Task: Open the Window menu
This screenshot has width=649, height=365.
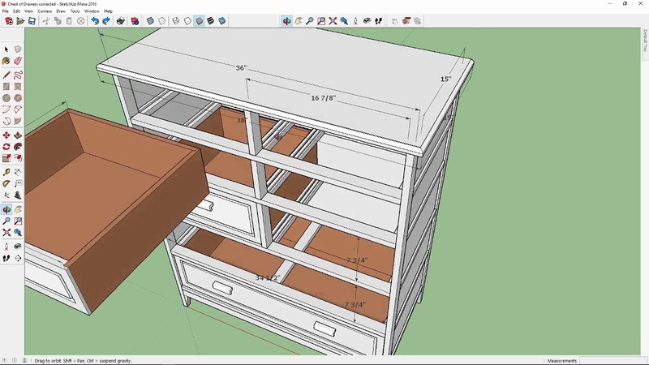Action: tap(92, 11)
